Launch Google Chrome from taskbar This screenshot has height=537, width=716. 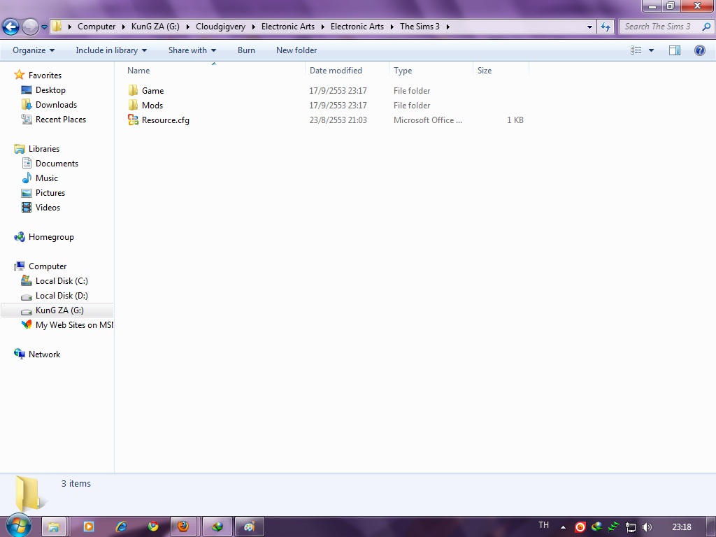[153, 527]
